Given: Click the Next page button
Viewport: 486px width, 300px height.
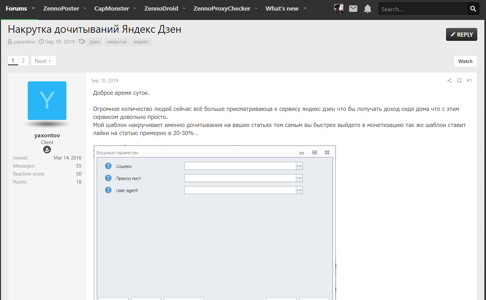Looking at the screenshot, I should coord(44,60).
